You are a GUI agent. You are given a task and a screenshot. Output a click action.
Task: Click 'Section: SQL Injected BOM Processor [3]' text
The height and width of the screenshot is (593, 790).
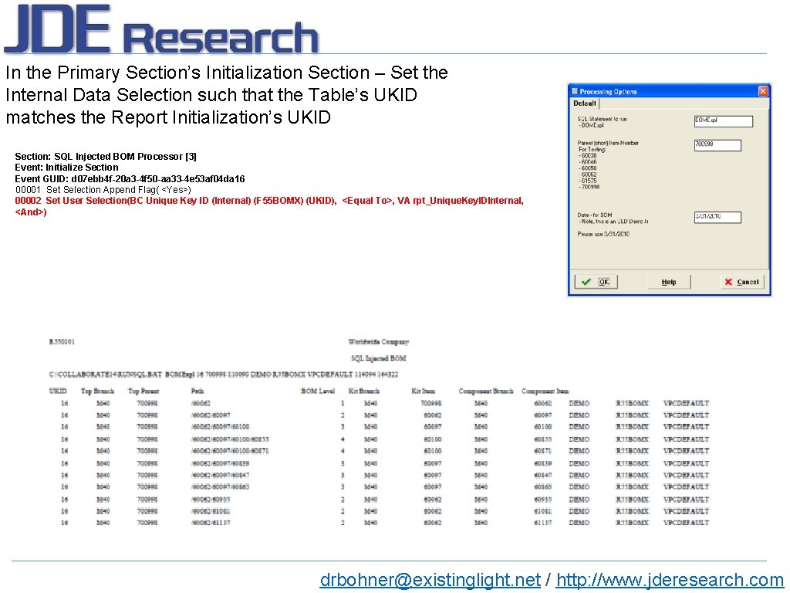106,156
